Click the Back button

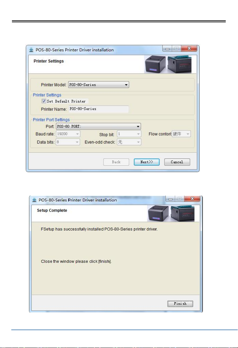click(116, 162)
